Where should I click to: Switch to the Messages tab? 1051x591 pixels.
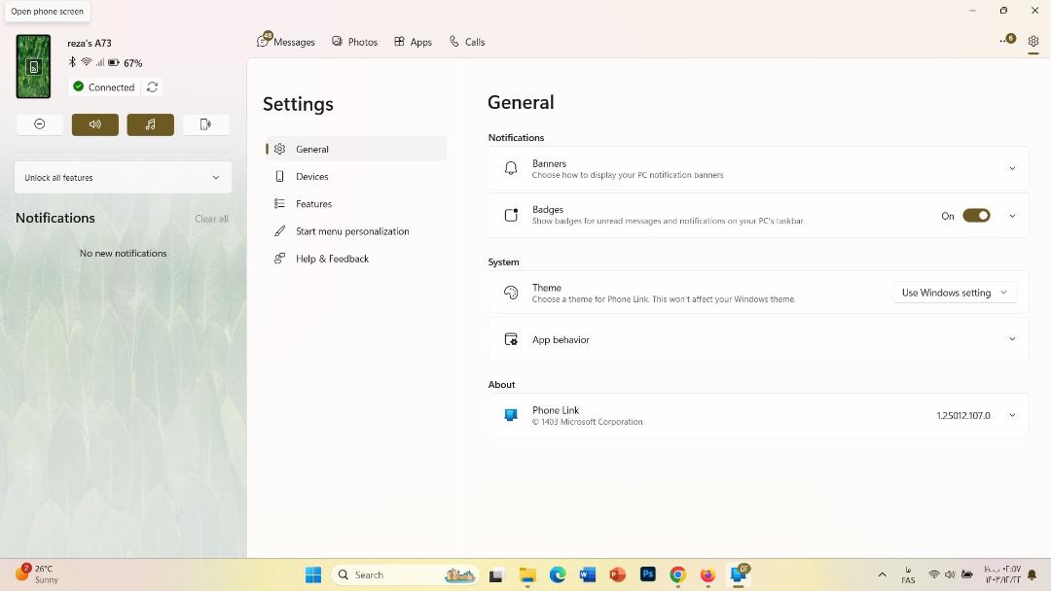[x=286, y=42]
